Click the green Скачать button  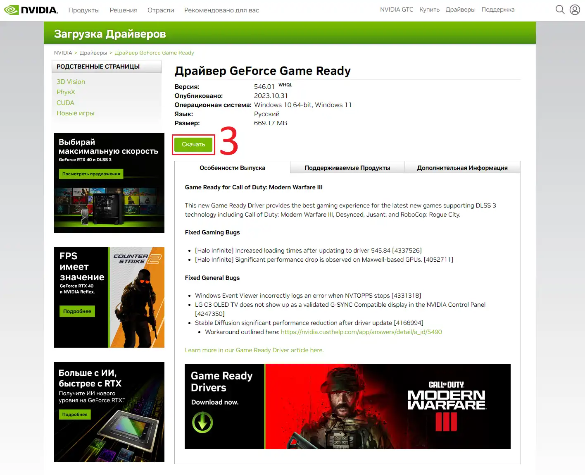[x=193, y=144]
